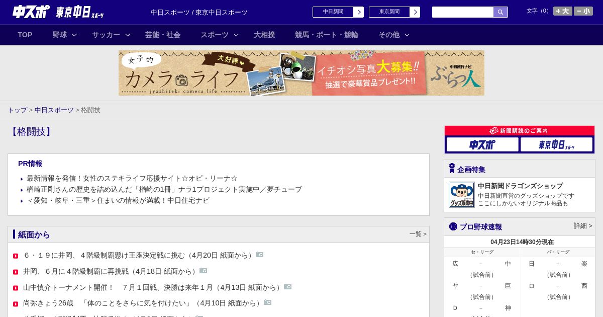The height and width of the screenshot is (317, 603).
Task: Focus the site search input field
Action: 463,12
